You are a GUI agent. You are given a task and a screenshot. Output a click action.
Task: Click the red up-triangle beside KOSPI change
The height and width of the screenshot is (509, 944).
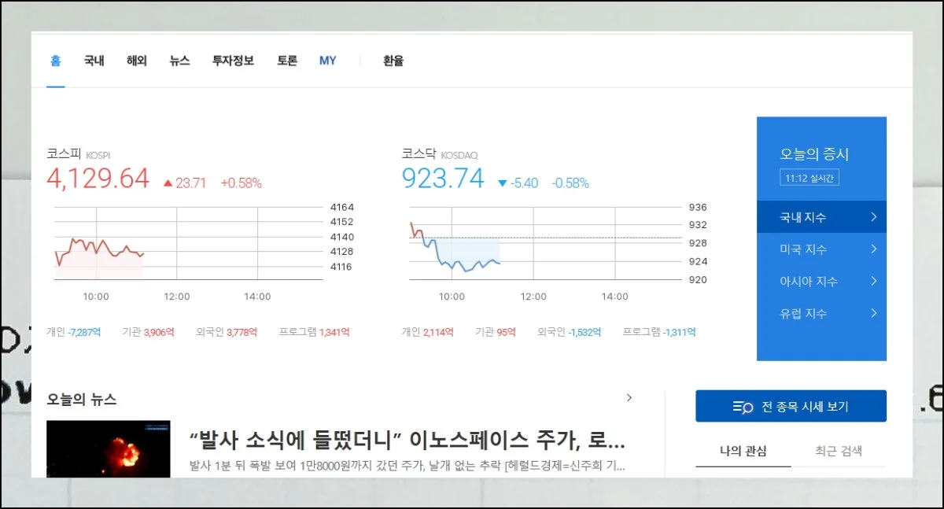coord(168,183)
